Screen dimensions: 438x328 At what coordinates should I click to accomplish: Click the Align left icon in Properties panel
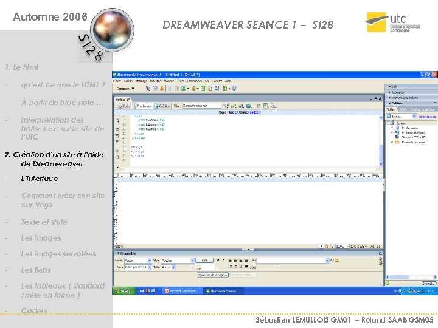click(x=230, y=260)
